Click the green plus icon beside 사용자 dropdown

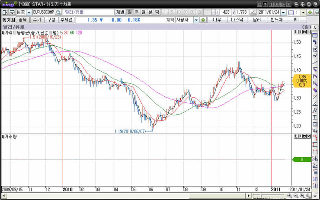click(x=203, y=20)
